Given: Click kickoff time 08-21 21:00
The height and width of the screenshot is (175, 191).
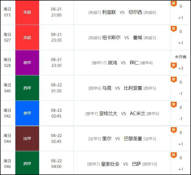Looking at the screenshot, I should click(x=56, y=12).
